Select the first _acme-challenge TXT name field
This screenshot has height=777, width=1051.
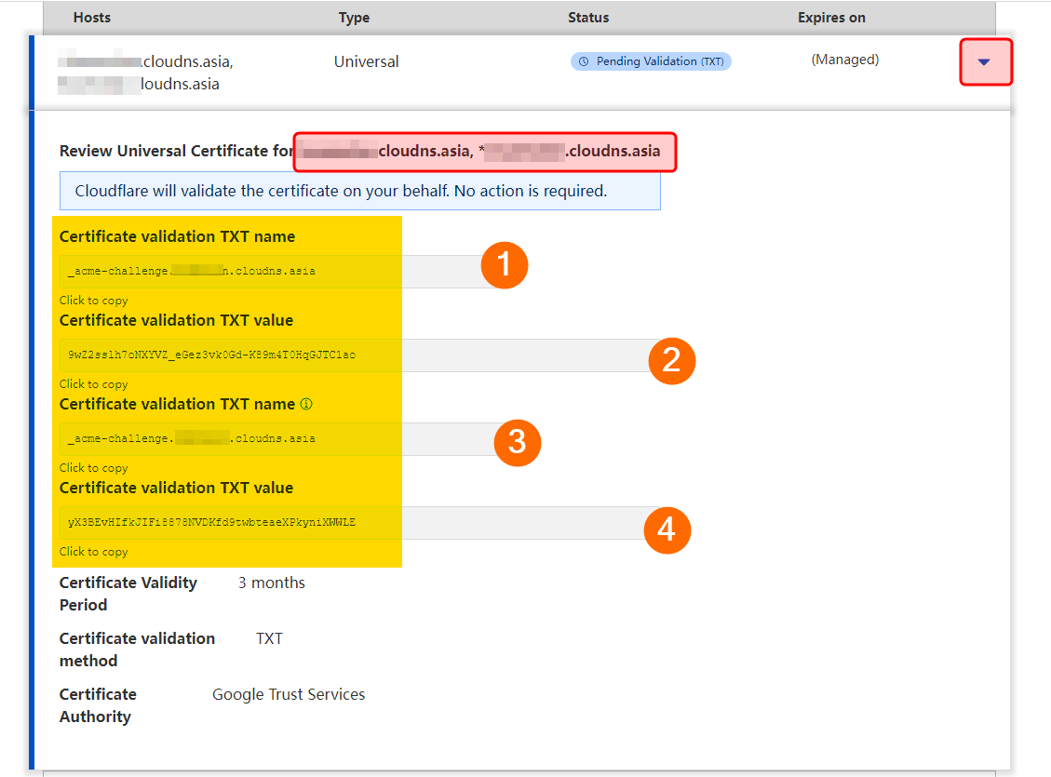[270, 272]
